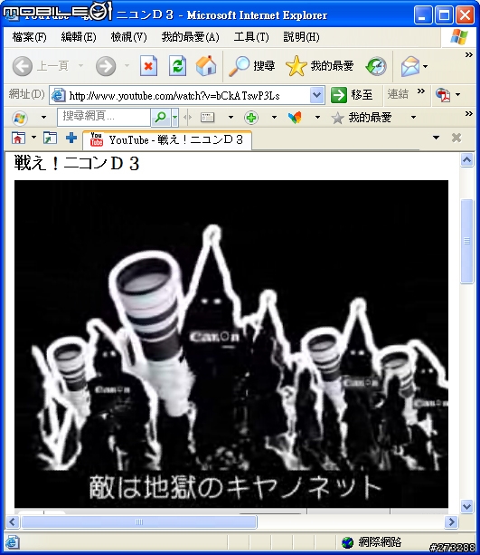Click the vertical scroll up arrow
480x555 pixels.
point(467,160)
